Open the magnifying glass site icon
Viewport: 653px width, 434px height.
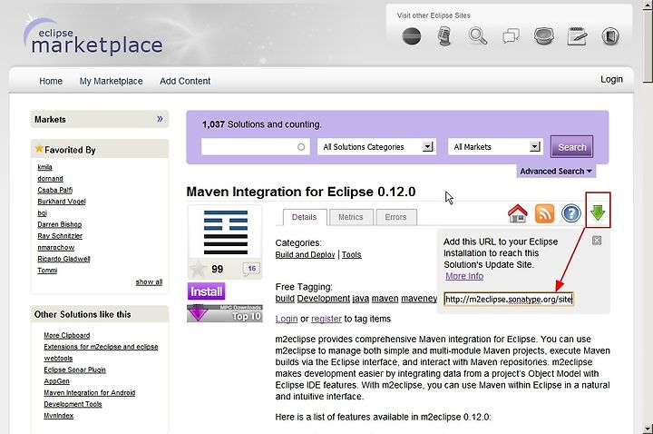coord(478,36)
